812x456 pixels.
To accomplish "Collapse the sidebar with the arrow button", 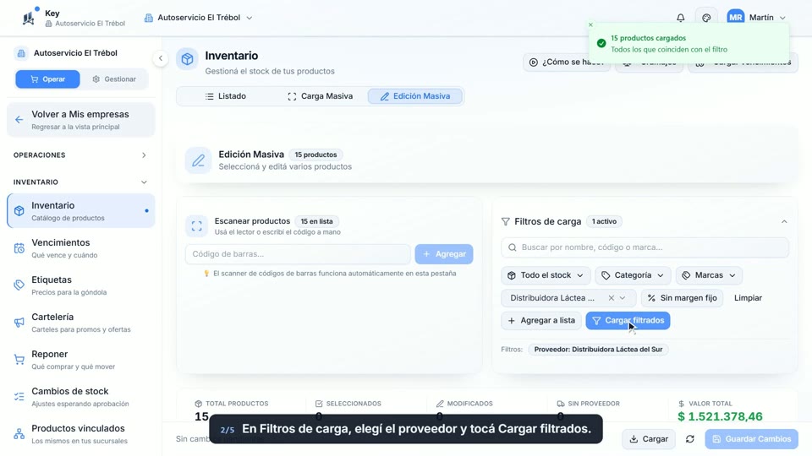I will point(161,58).
